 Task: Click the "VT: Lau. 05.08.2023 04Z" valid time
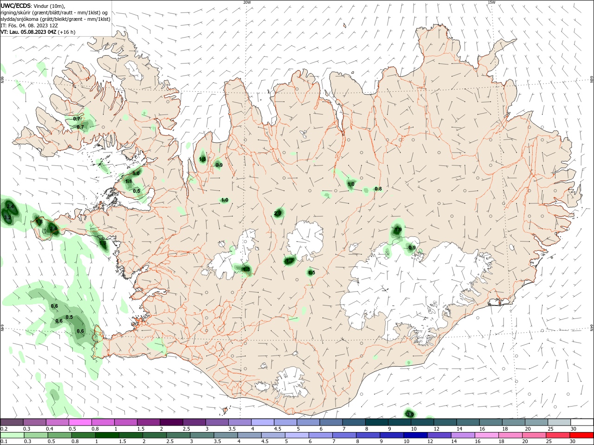pos(29,32)
